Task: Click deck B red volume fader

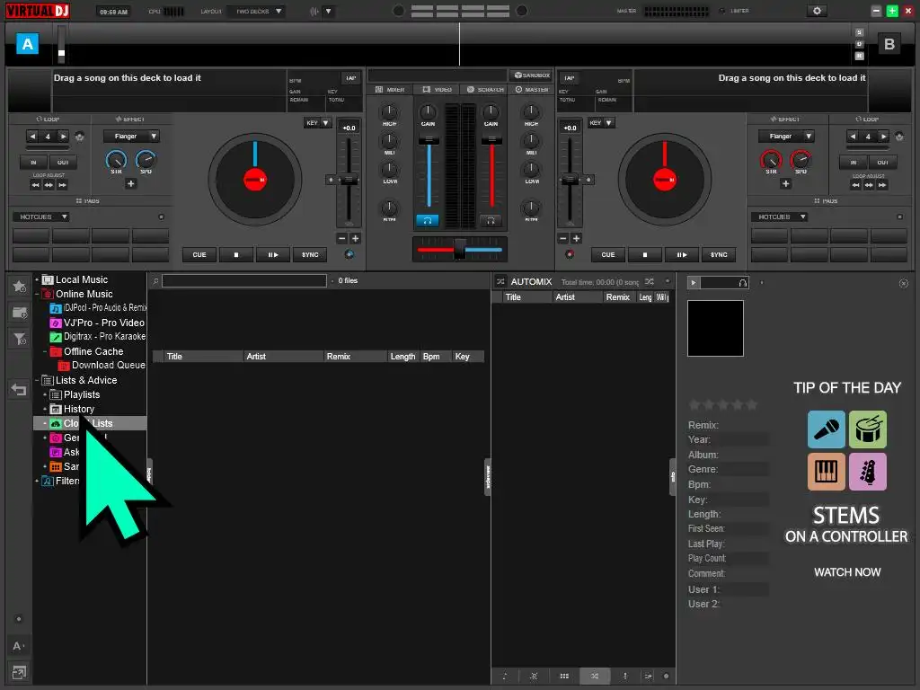Action: tap(491, 172)
